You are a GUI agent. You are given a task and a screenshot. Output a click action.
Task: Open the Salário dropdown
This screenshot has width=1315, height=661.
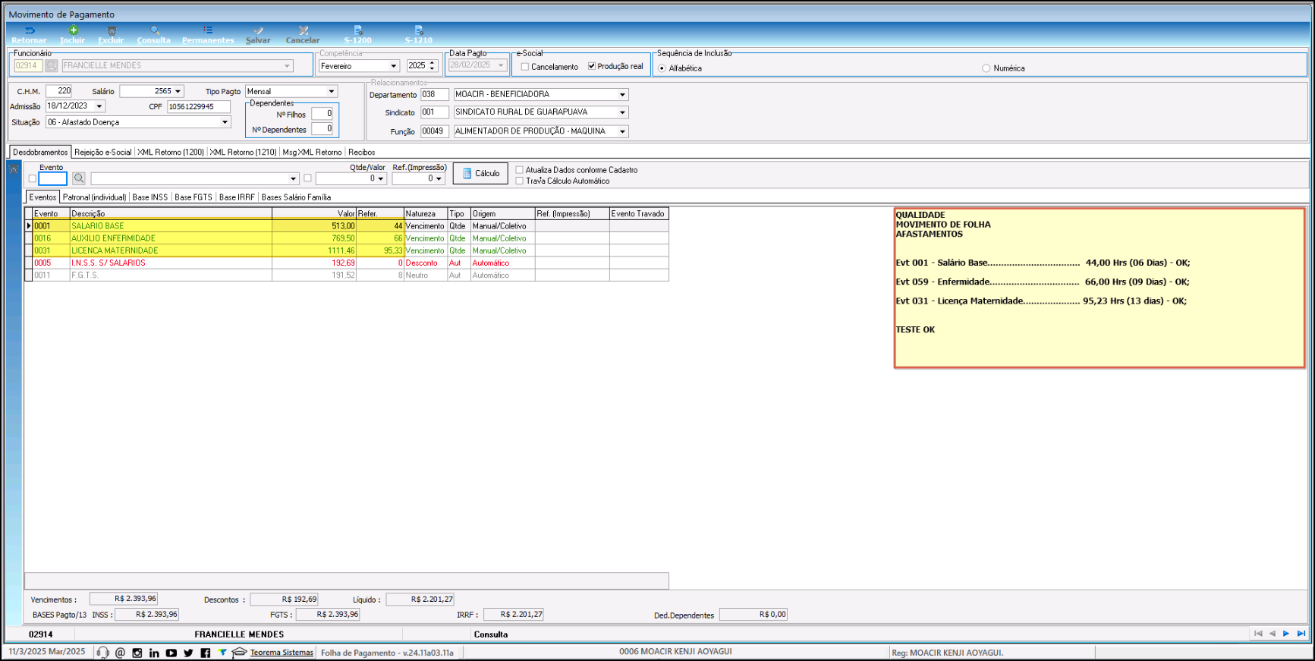178,91
